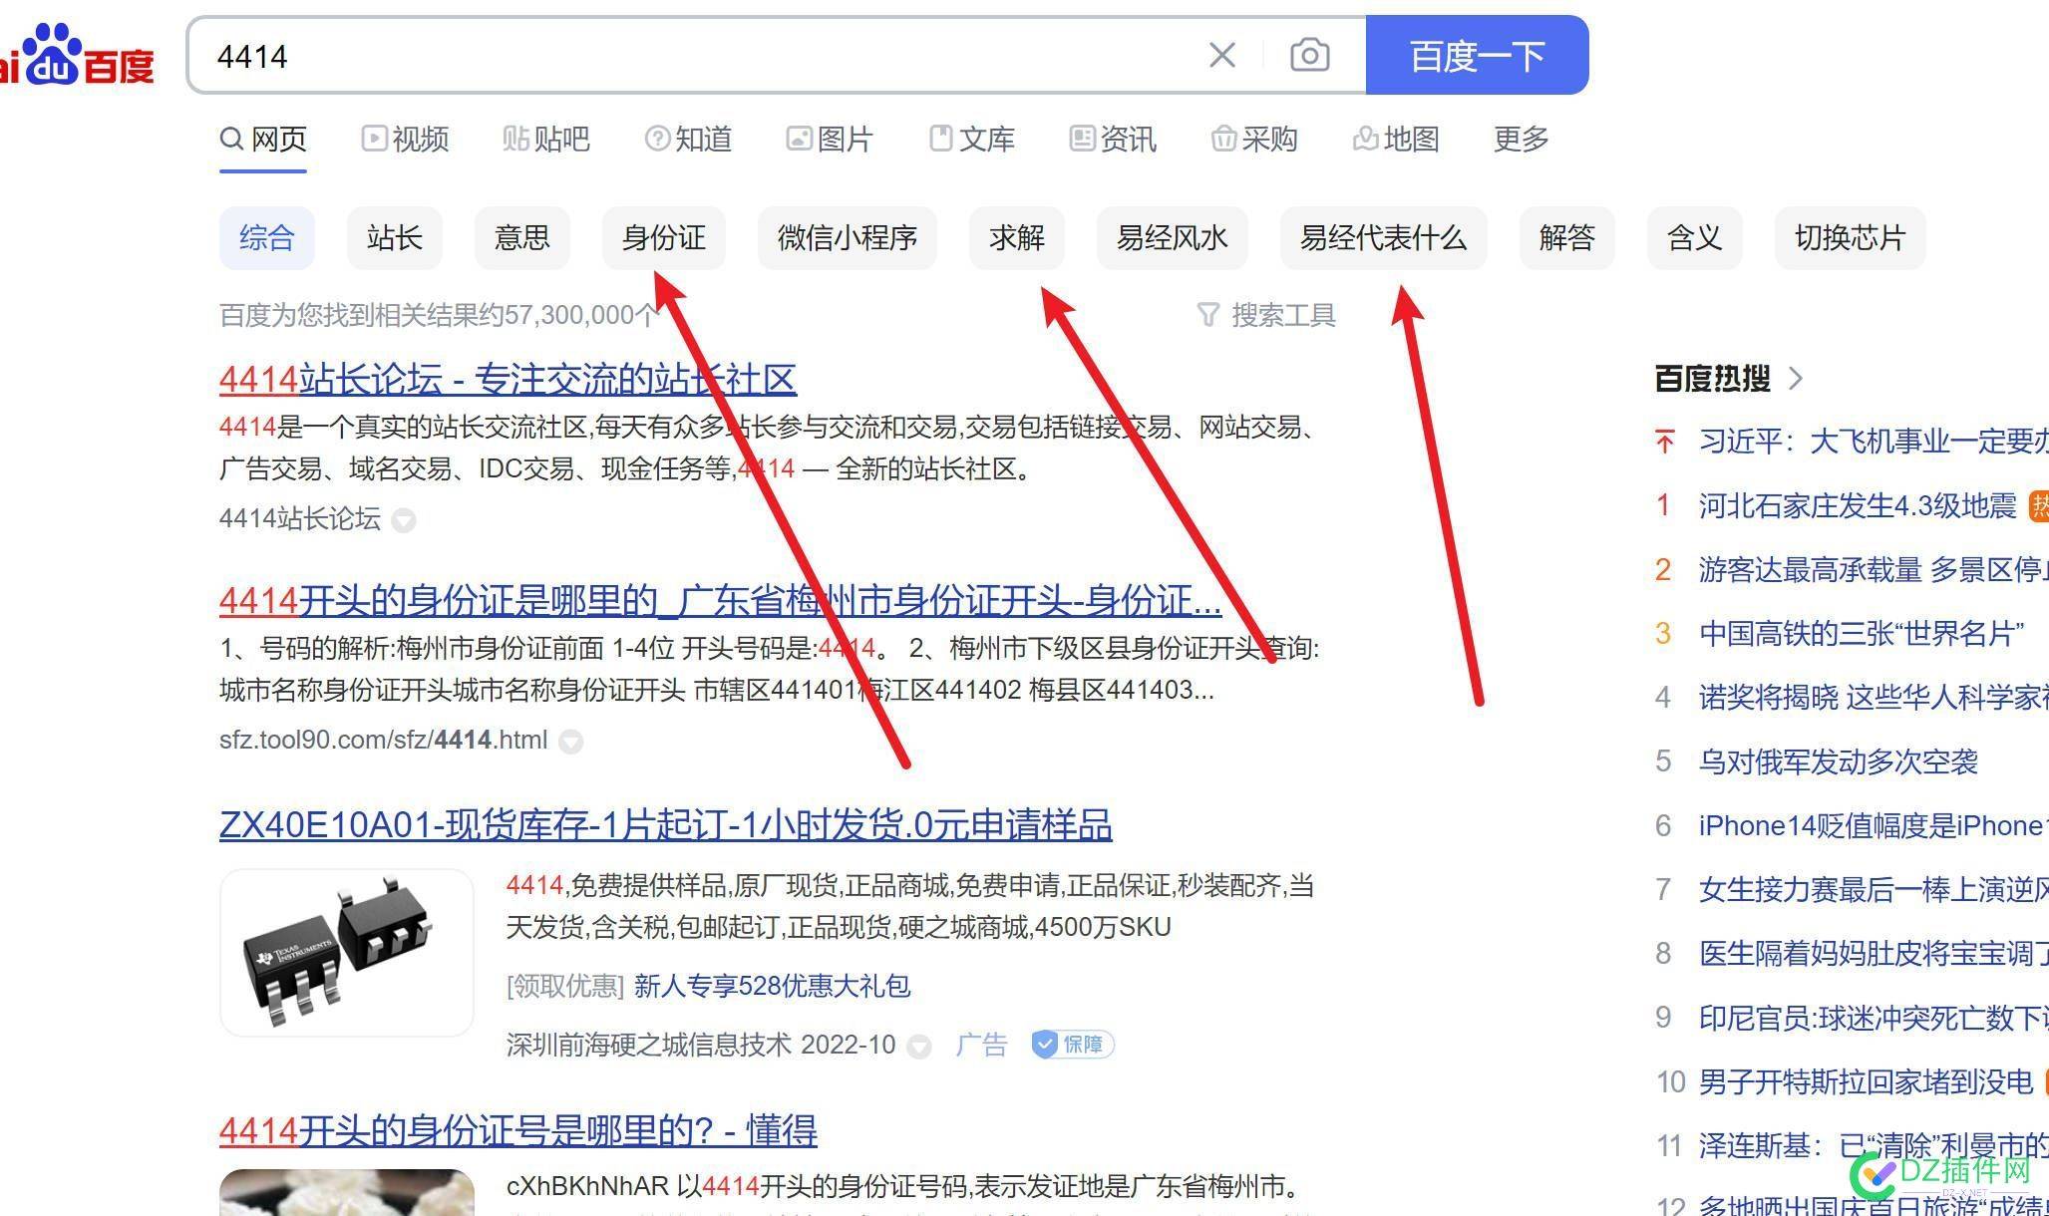Select the 易经风水 filter chip
Viewport: 2049px width, 1216px height.
coord(1173,238)
